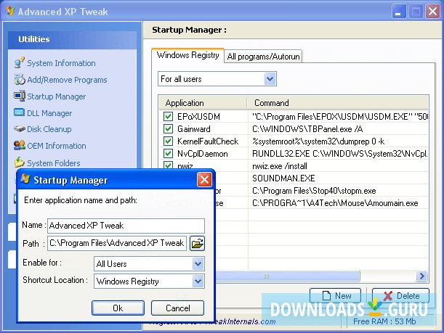Click the Advanced XP Tweak title bar icon
The height and width of the screenshot is (333, 444).
point(10,11)
